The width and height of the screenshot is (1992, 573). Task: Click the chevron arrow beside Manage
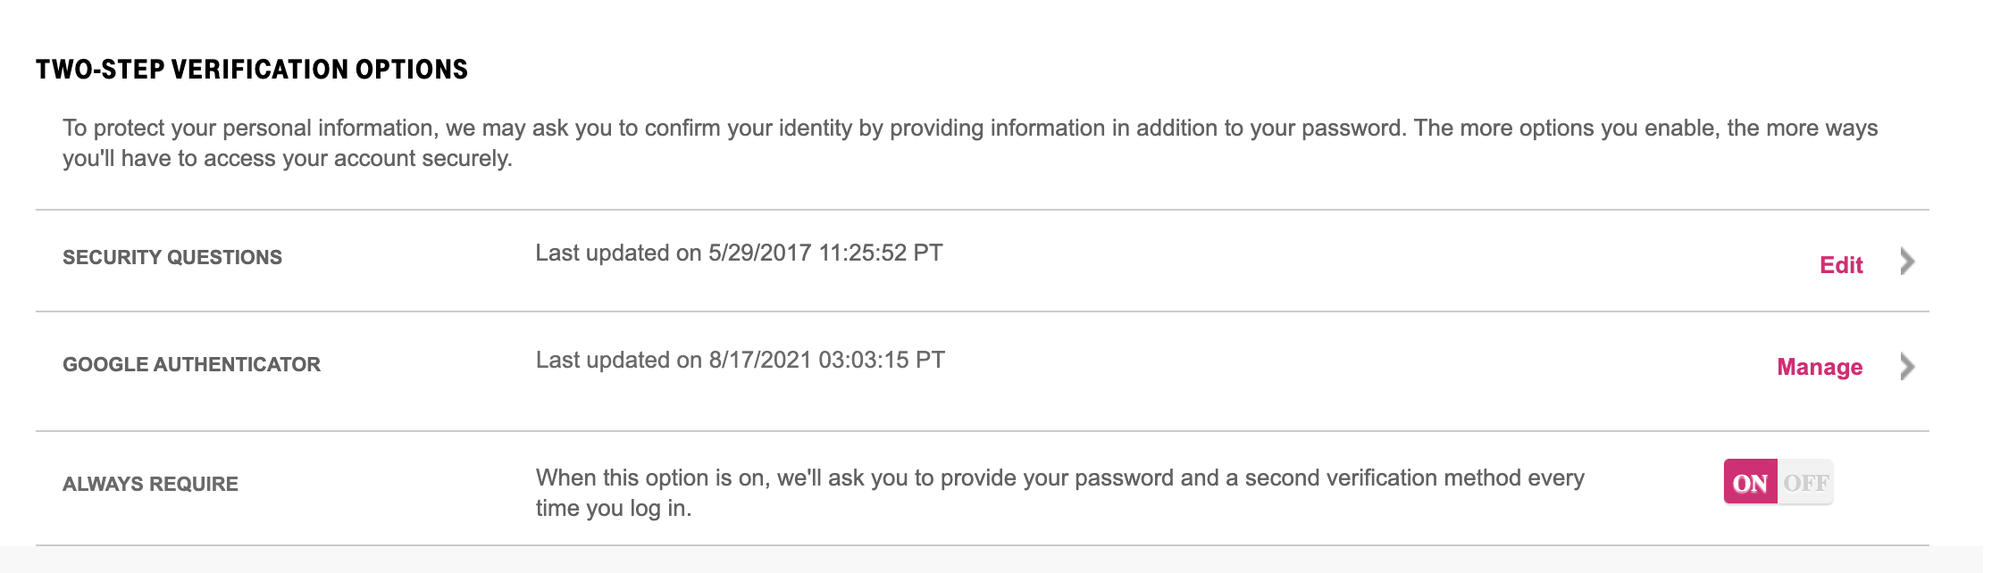point(1907,366)
